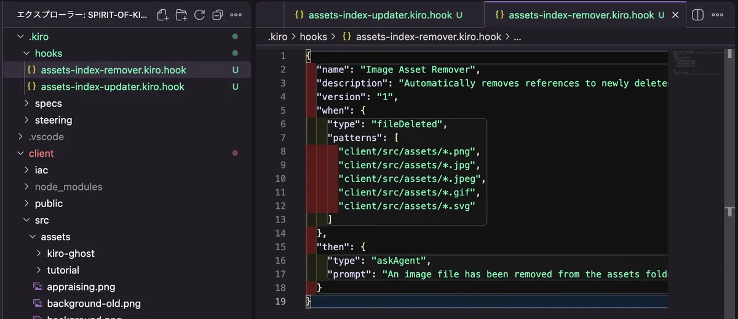Screen dimensions: 738x319
Task: Click the "fileDeleted" type value
Action: point(407,124)
